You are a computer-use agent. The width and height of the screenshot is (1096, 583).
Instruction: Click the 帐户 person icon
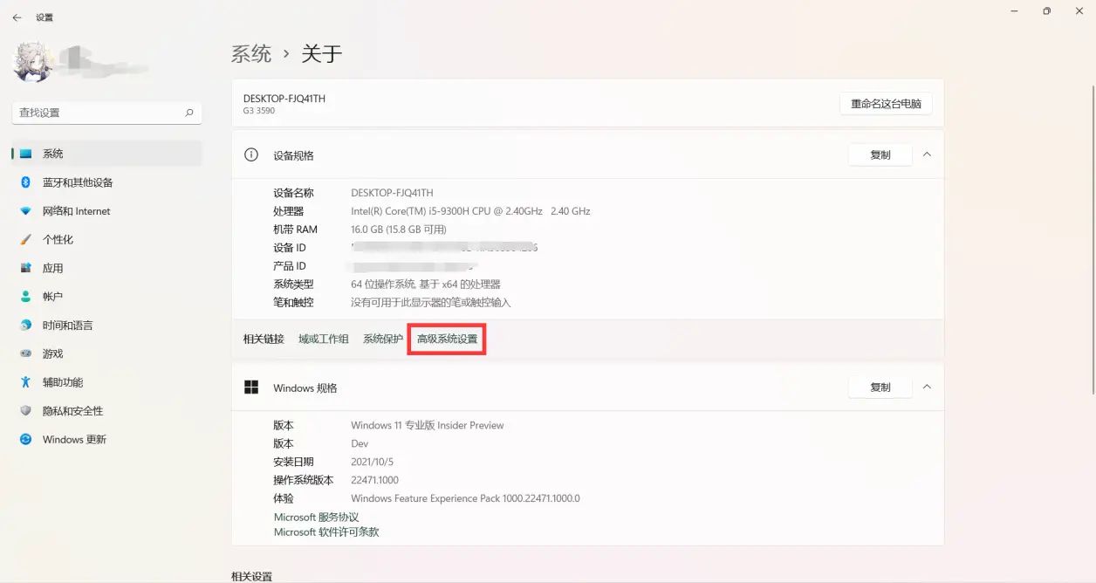coord(26,297)
